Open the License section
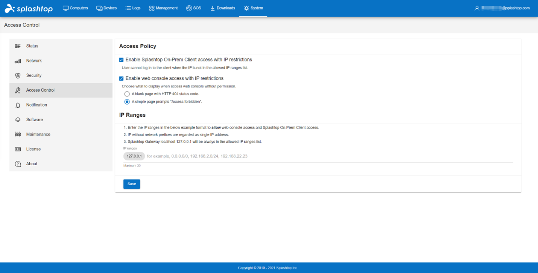 61,149
